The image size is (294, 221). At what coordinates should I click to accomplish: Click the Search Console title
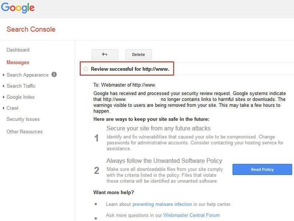31,29
